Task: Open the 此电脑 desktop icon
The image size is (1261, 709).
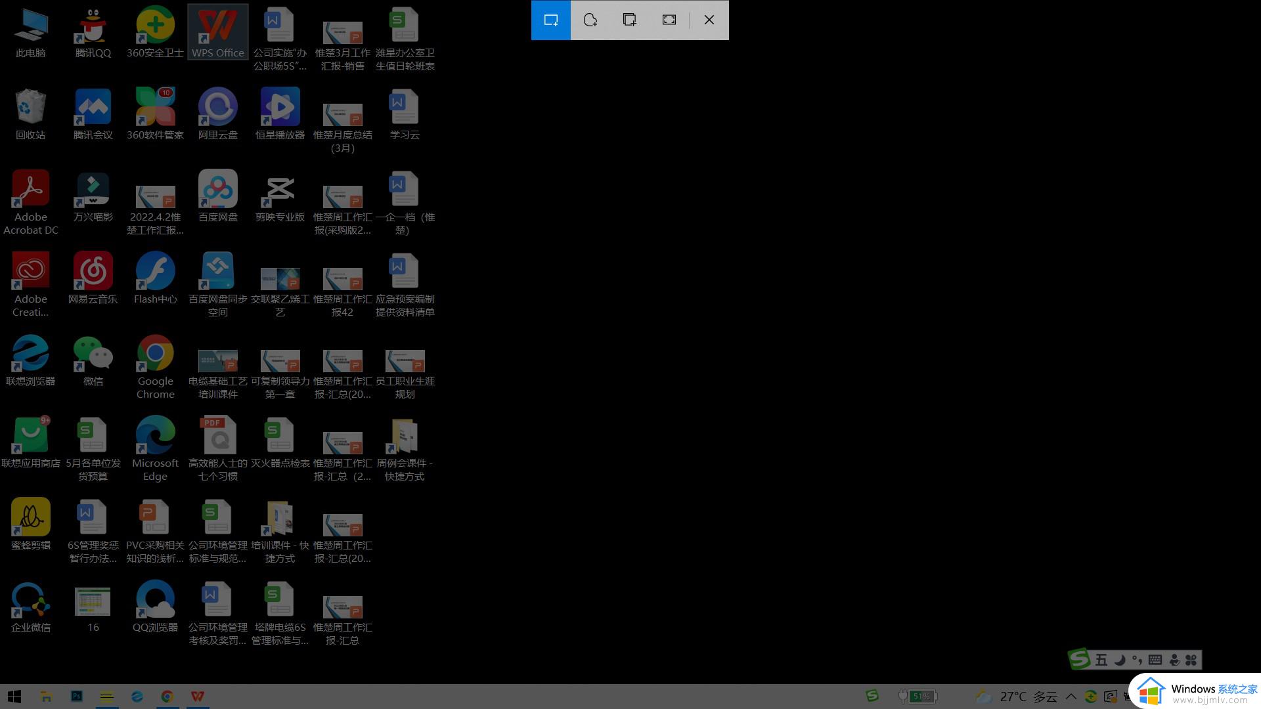Action: [31, 33]
